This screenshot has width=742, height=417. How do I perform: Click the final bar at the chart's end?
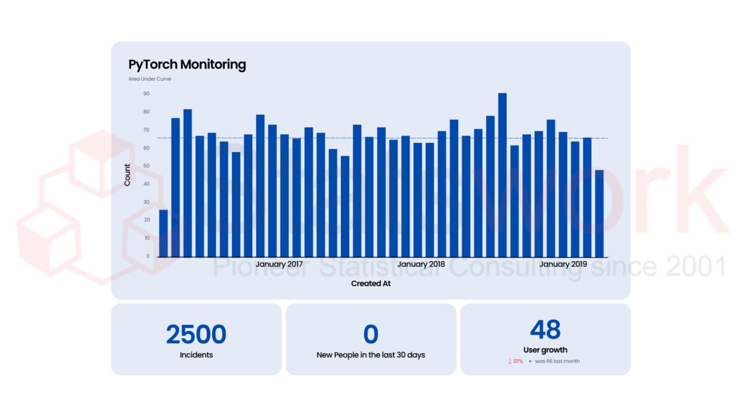tap(599, 214)
